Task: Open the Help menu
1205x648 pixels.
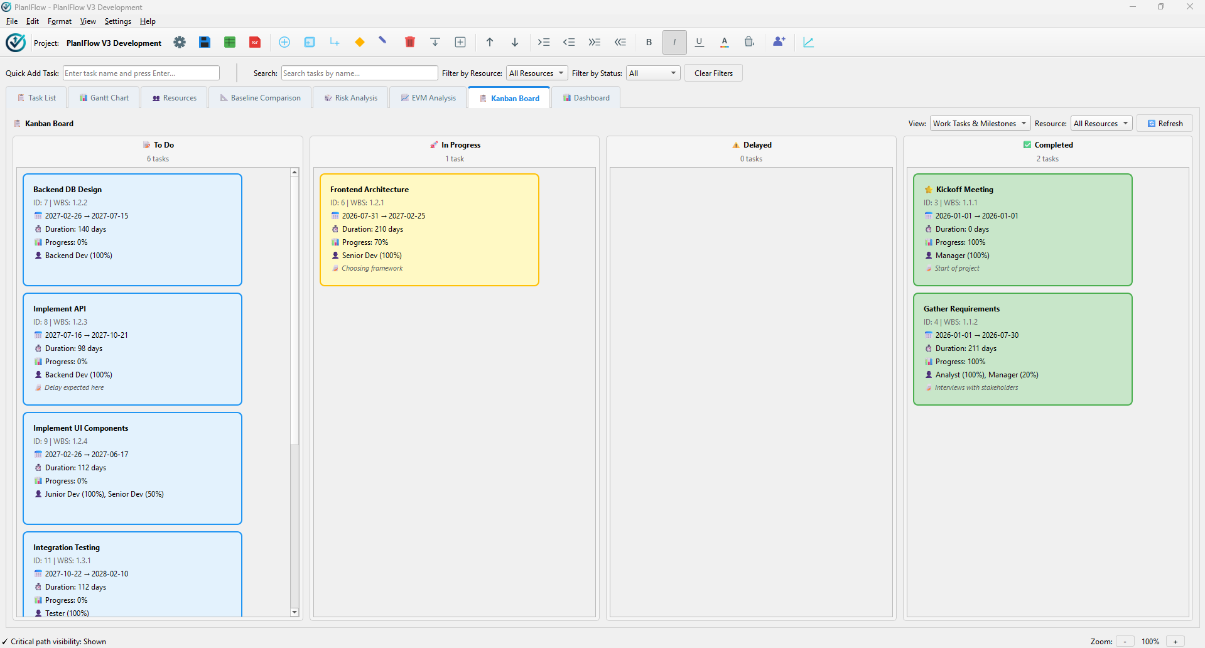Action: (148, 21)
